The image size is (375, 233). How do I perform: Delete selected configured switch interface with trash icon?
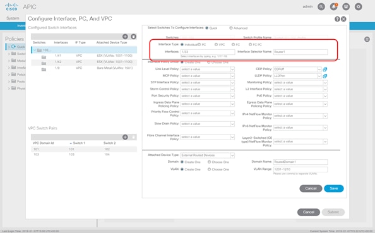133,37
